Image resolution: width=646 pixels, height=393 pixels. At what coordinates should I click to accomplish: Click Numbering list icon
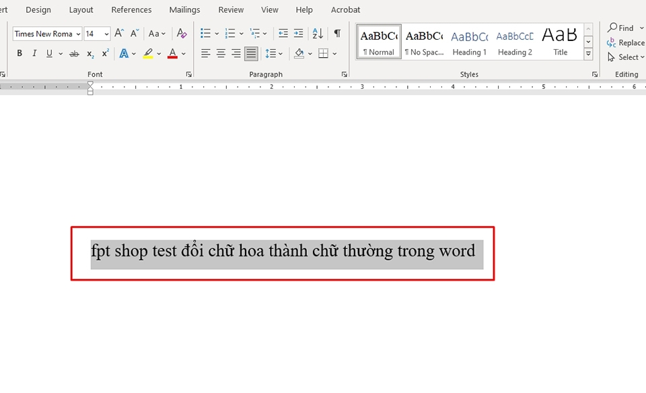coord(230,34)
